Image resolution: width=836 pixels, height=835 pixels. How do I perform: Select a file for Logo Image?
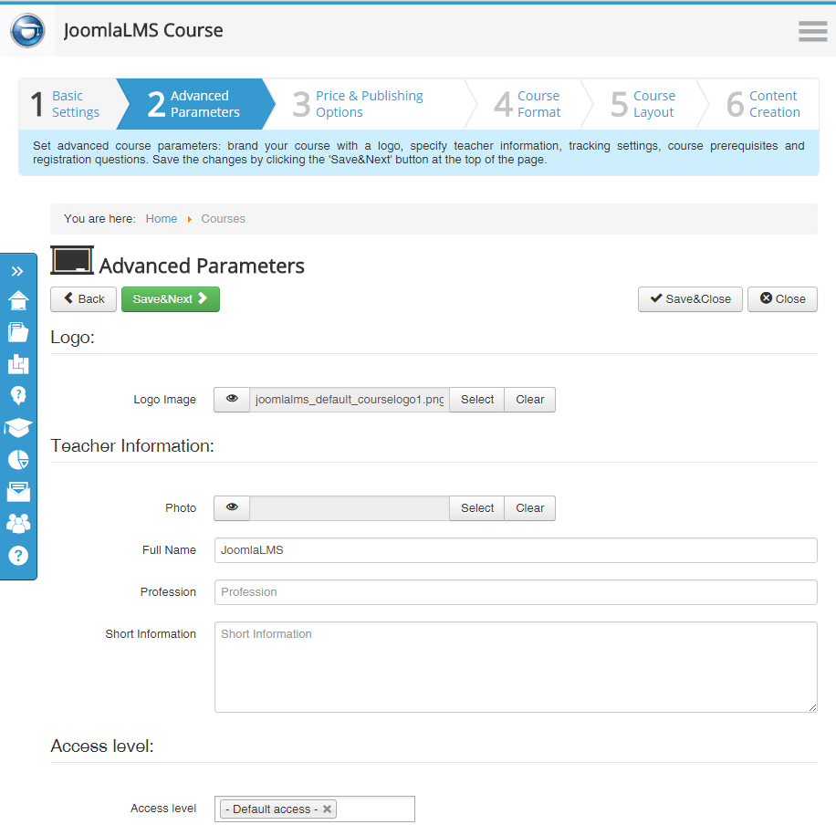[477, 400]
